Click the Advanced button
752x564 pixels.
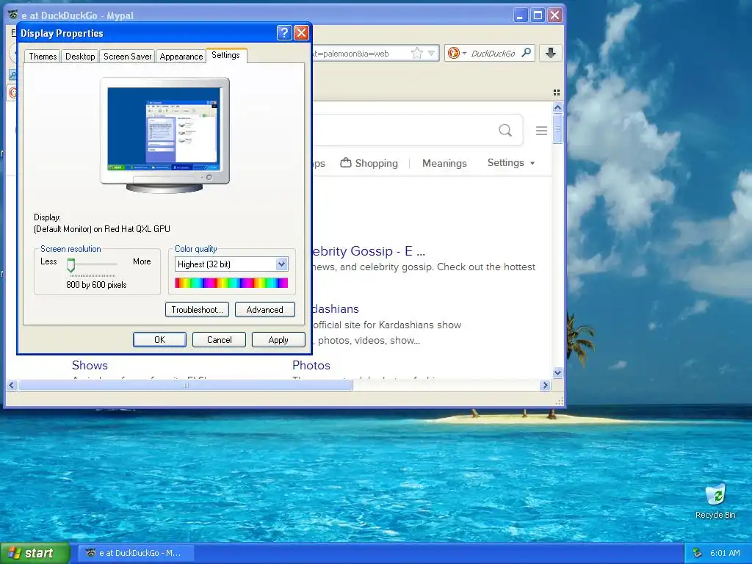264,310
